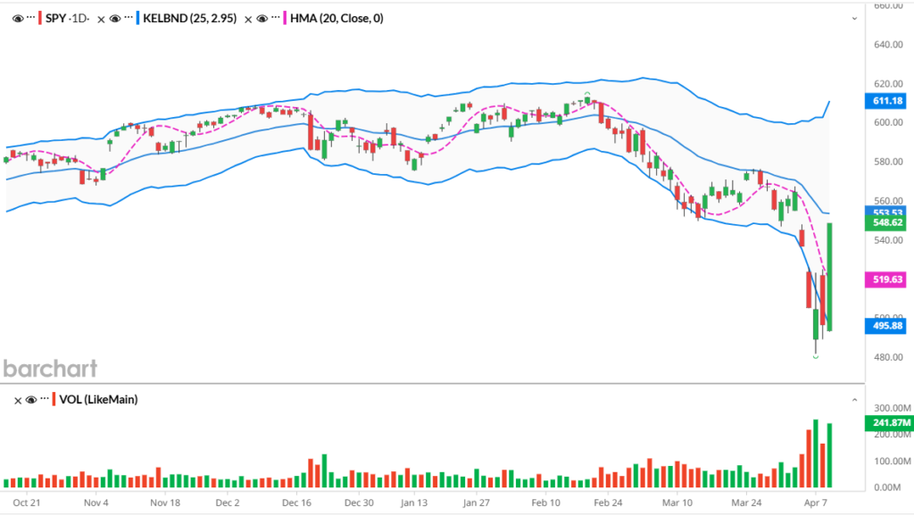Remove the KELBND indicator with its X icon
This screenshot has width=914, height=516.
coord(100,18)
